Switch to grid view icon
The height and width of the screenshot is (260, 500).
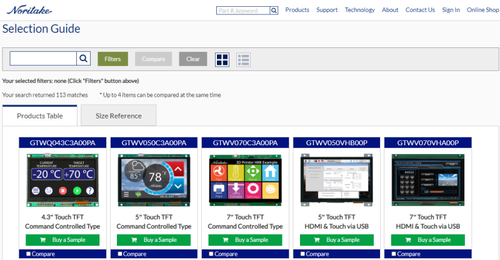[222, 59]
